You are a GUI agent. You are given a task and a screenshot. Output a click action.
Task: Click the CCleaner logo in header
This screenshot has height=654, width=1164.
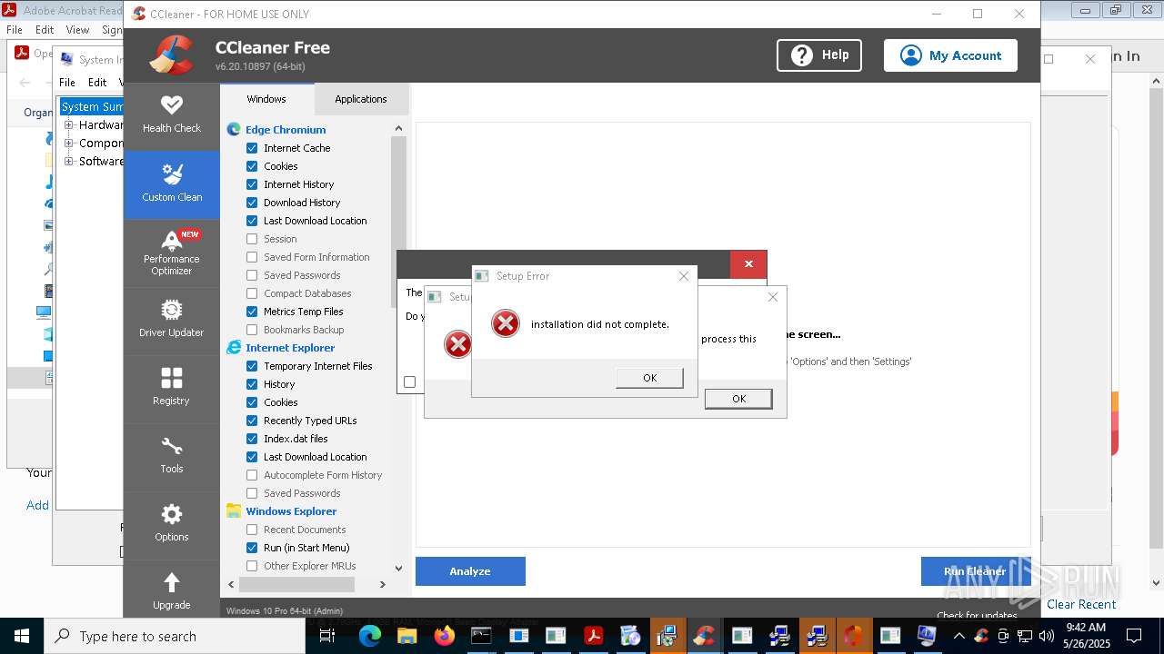click(172, 55)
